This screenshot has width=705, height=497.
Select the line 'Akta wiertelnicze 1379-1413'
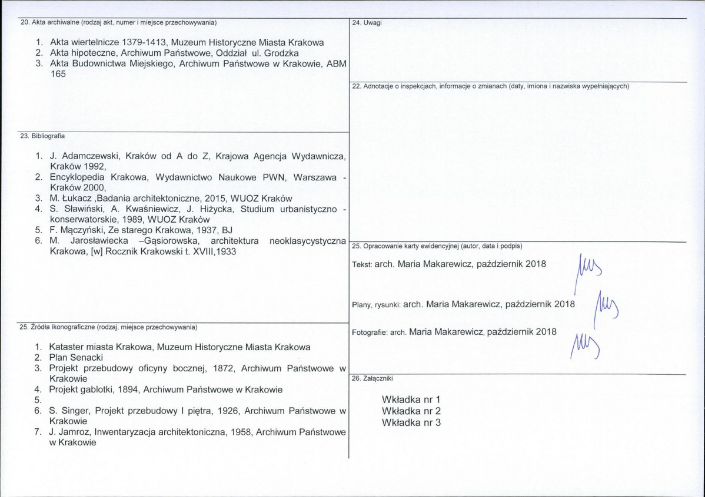187,43
